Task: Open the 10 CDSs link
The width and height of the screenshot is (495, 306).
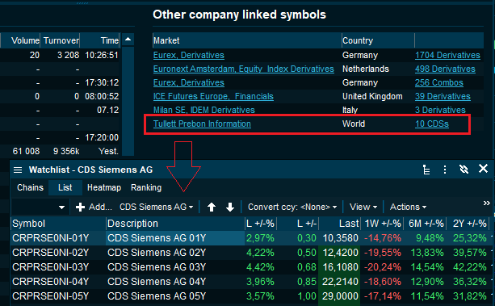Action: (x=432, y=124)
